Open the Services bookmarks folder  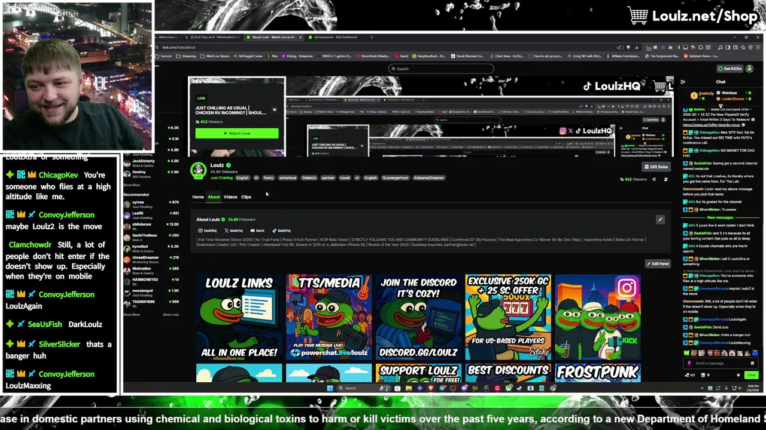[163, 56]
